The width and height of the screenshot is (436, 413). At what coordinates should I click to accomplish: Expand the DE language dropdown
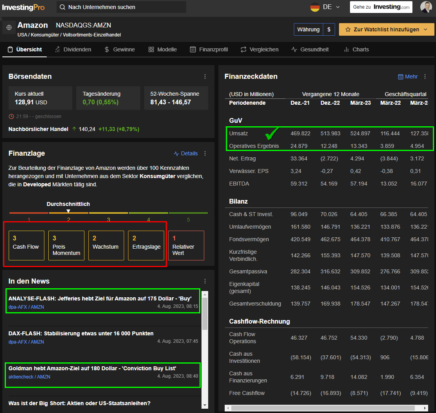(338, 7)
